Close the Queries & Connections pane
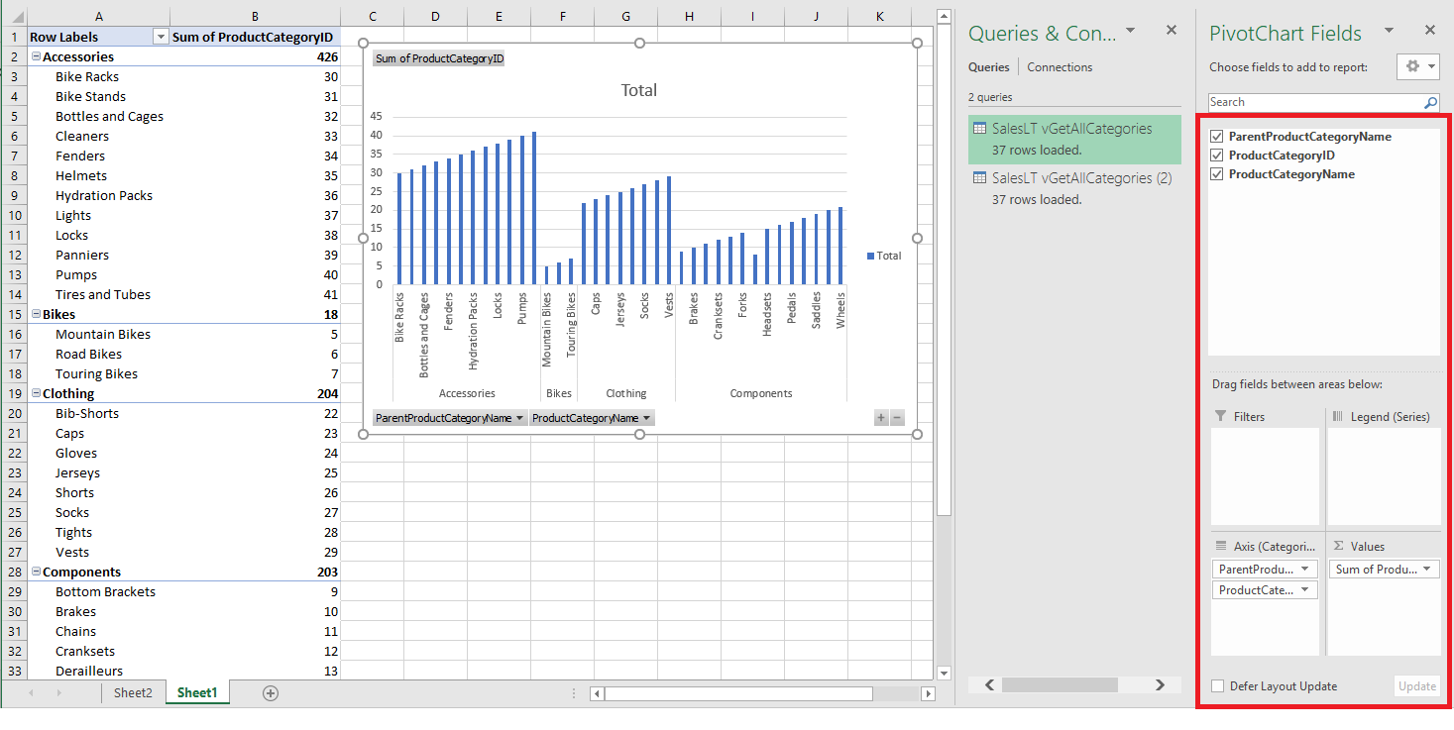Viewport: 1454px width, 730px height. click(x=1172, y=31)
